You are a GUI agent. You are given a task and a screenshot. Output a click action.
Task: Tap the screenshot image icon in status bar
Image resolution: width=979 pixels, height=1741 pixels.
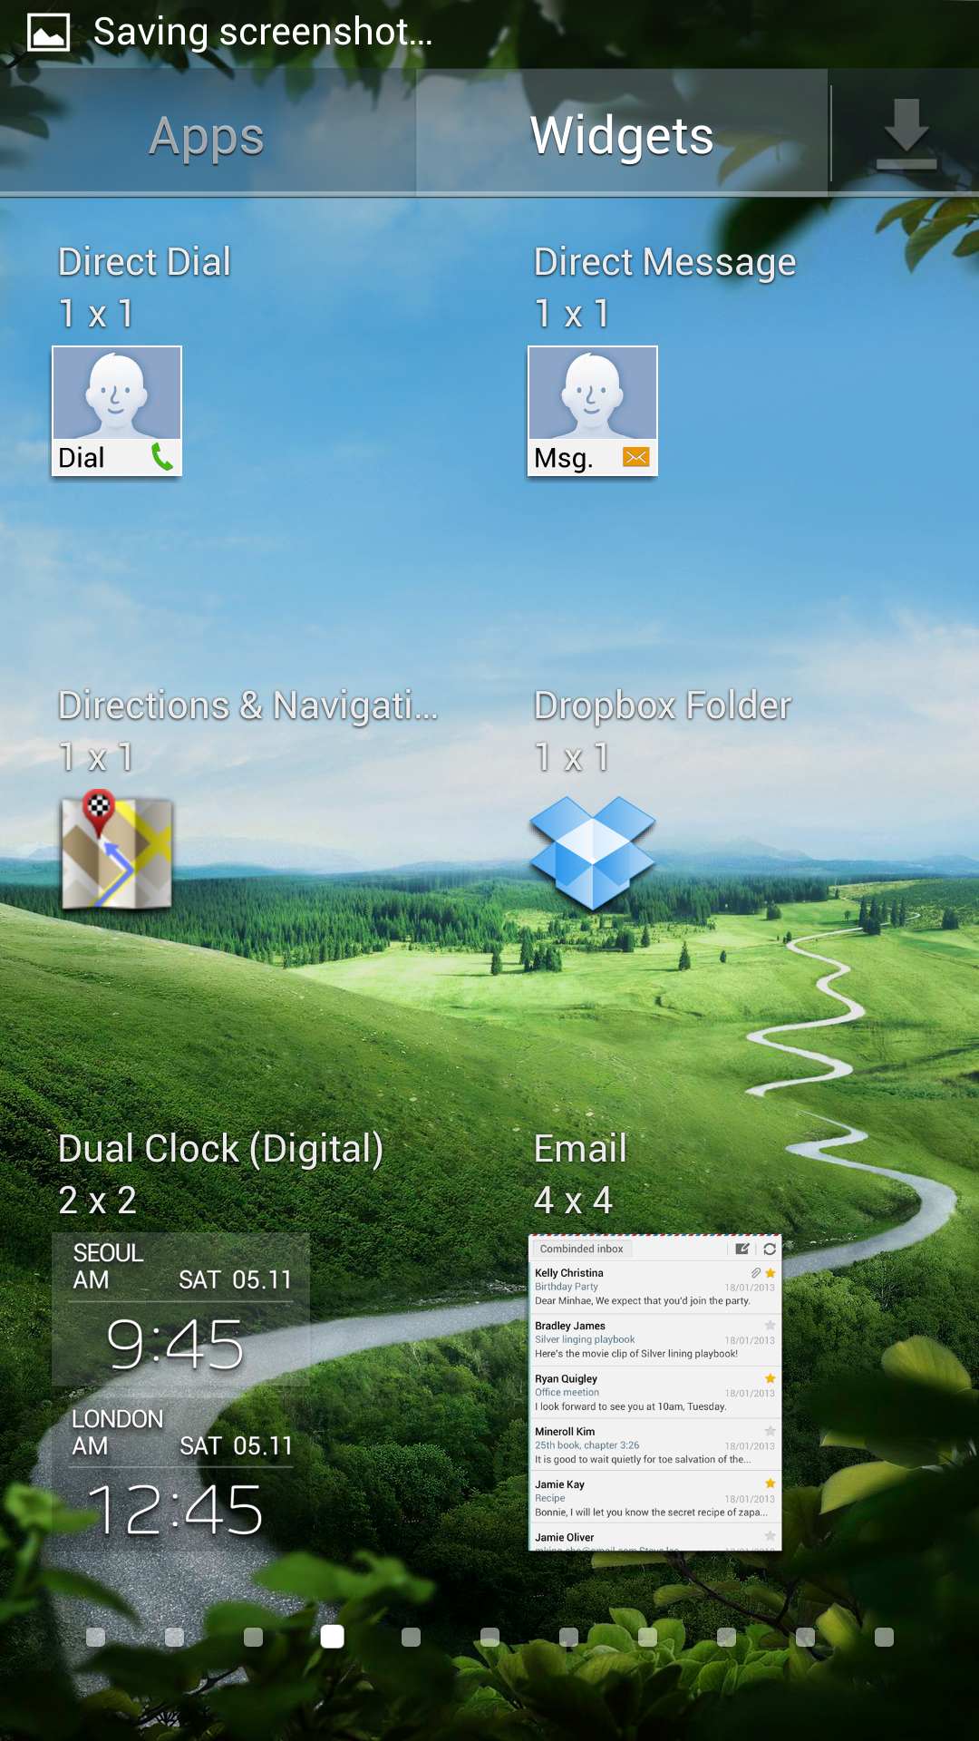pos(49,33)
